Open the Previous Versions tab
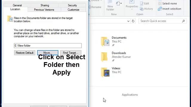Screen dimensions: 191x107 point(44,10)
